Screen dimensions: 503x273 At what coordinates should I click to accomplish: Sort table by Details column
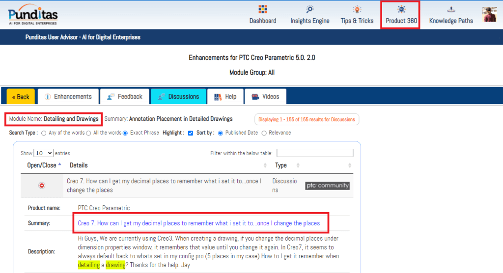(167, 165)
